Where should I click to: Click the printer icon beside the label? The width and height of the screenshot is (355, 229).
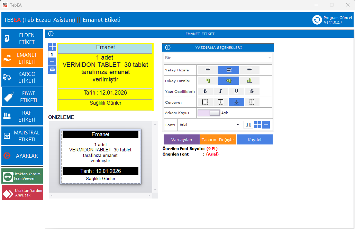(x=52, y=69)
